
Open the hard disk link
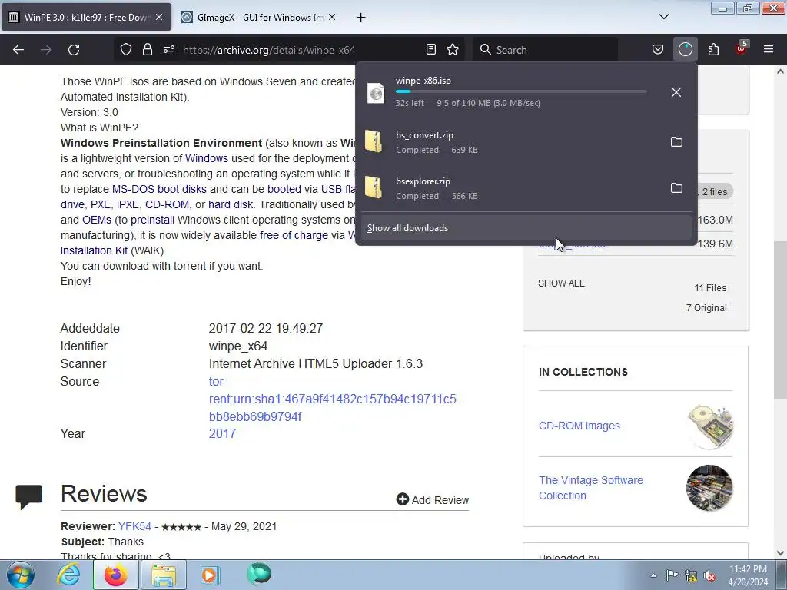pyautogui.click(x=231, y=204)
